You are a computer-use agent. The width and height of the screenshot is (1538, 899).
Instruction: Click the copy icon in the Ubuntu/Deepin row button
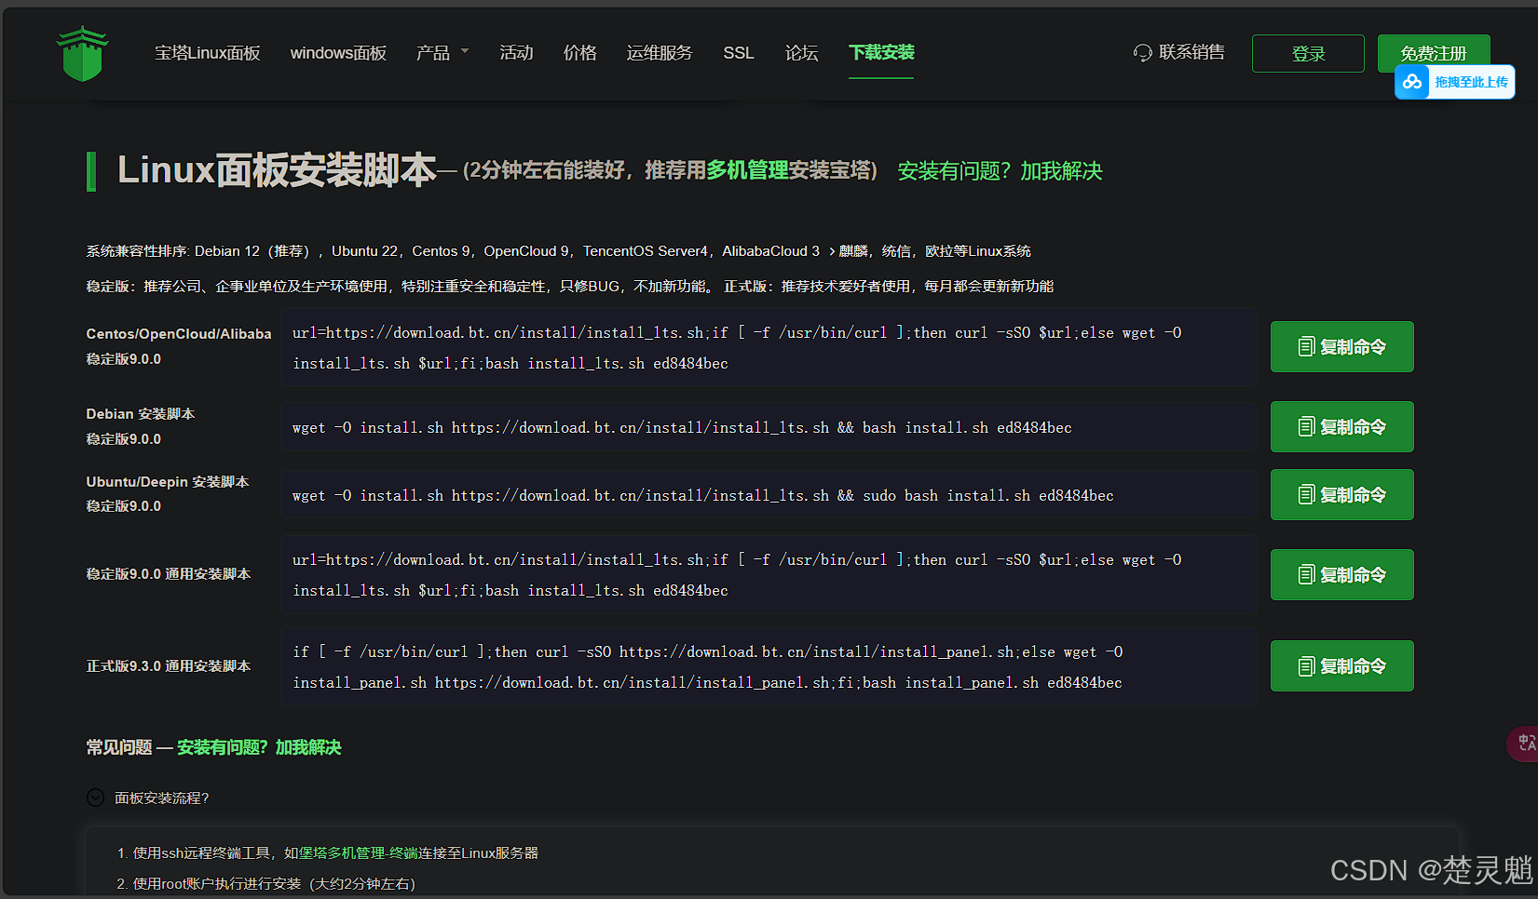pyautogui.click(x=1306, y=495)
